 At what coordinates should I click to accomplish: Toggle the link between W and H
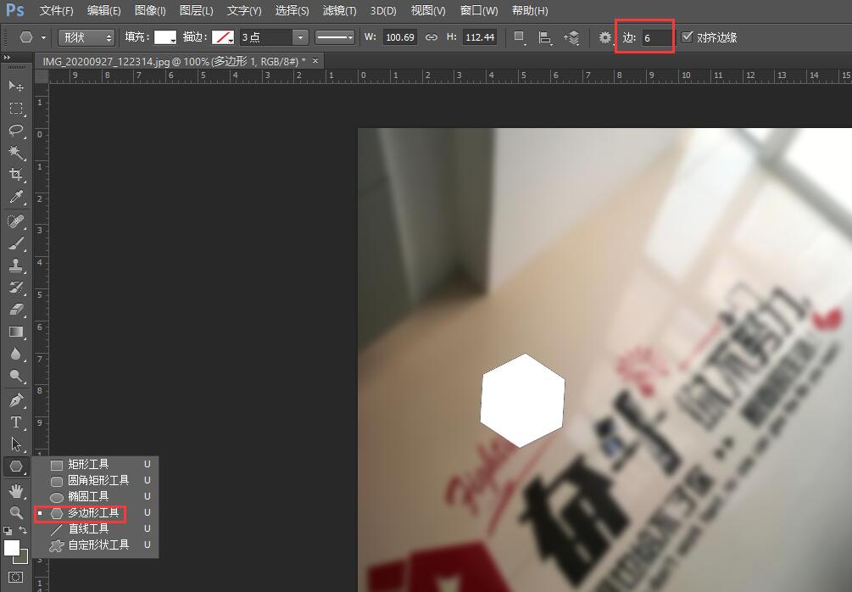432,36
